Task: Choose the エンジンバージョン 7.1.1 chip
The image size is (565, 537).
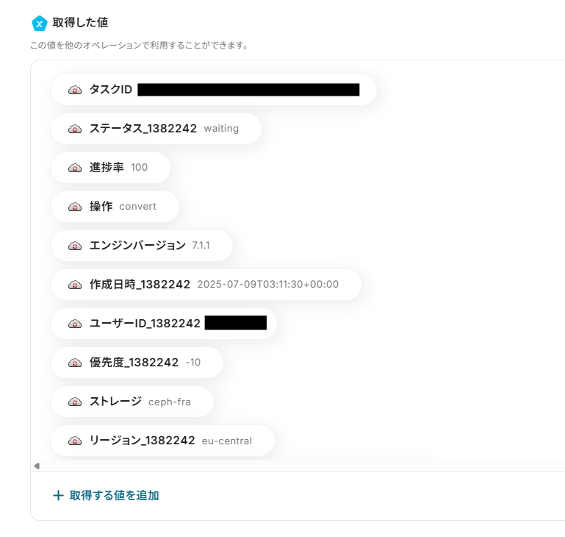Action: click(x=142, y=246)
